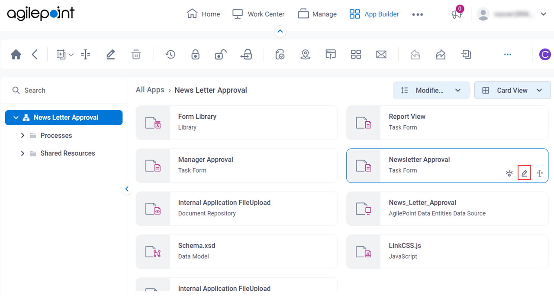Click the purple circular refresh icon

point(545,55)
